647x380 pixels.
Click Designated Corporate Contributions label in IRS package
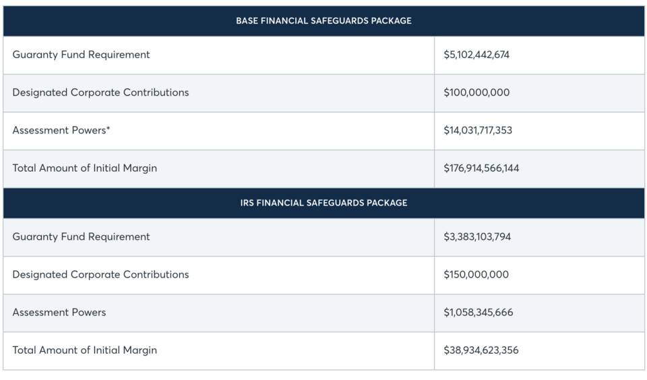[100, 274]
